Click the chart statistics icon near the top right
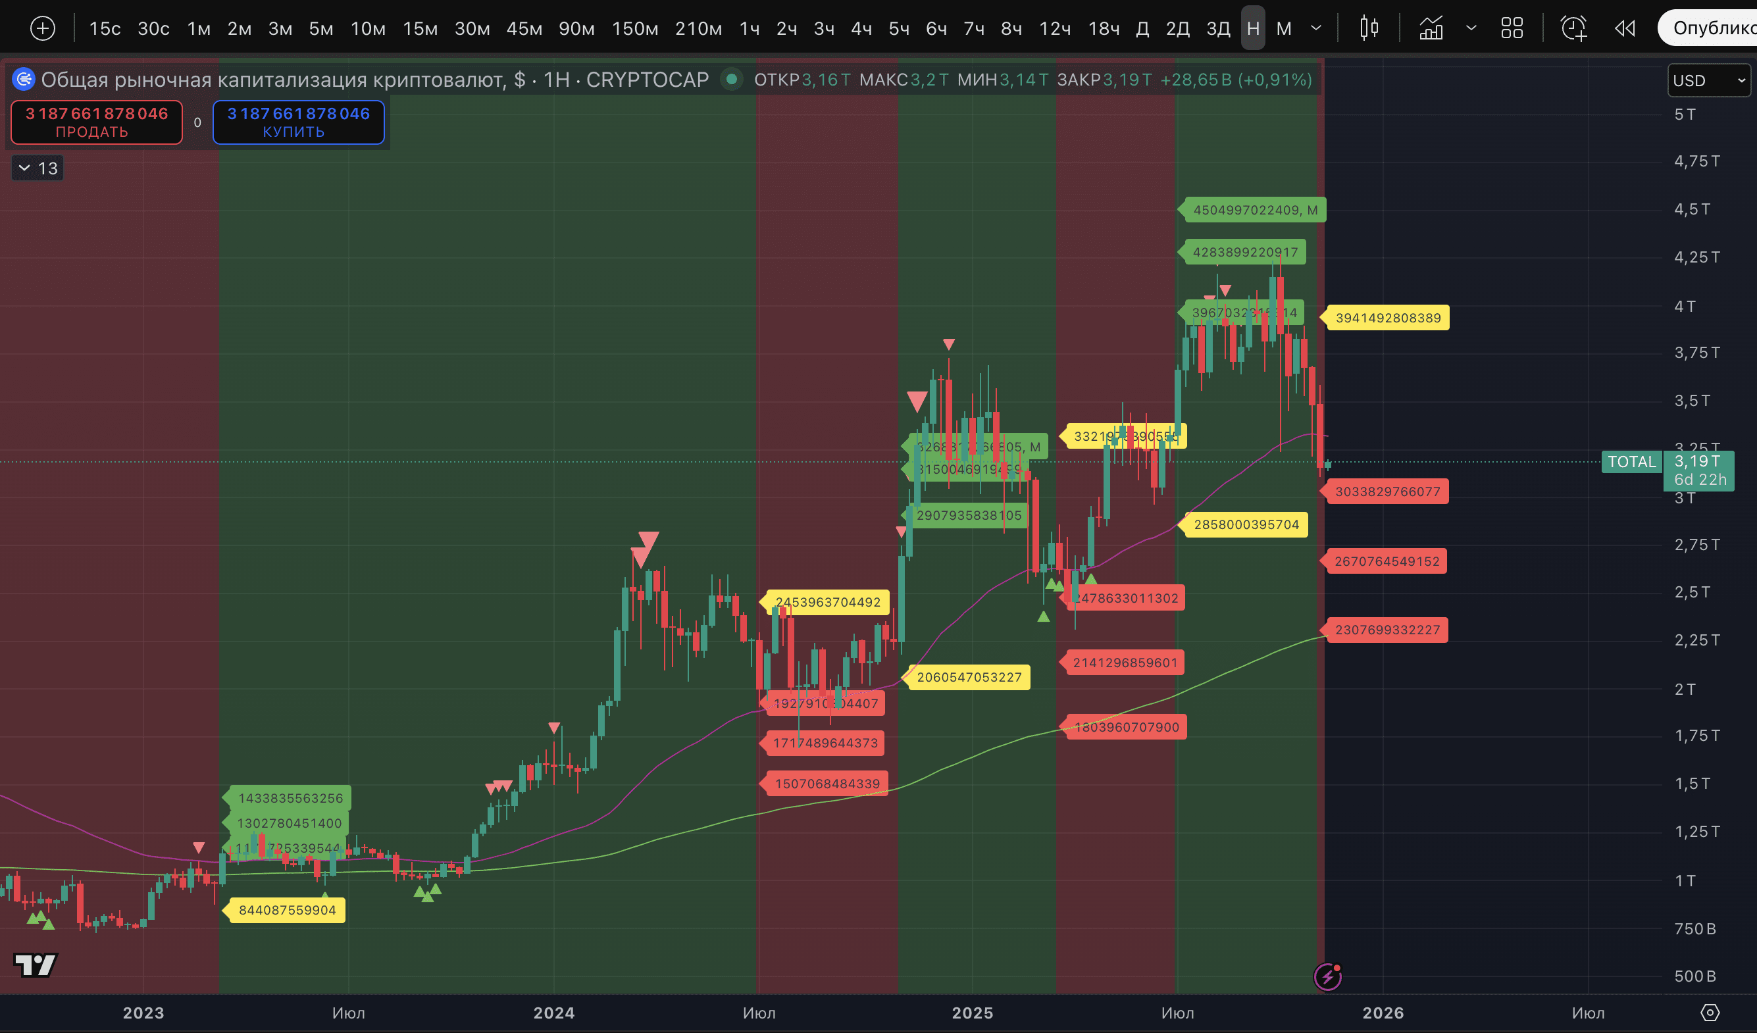Viewport: 1757px width, 1033px height. (x=1431, y=28)
